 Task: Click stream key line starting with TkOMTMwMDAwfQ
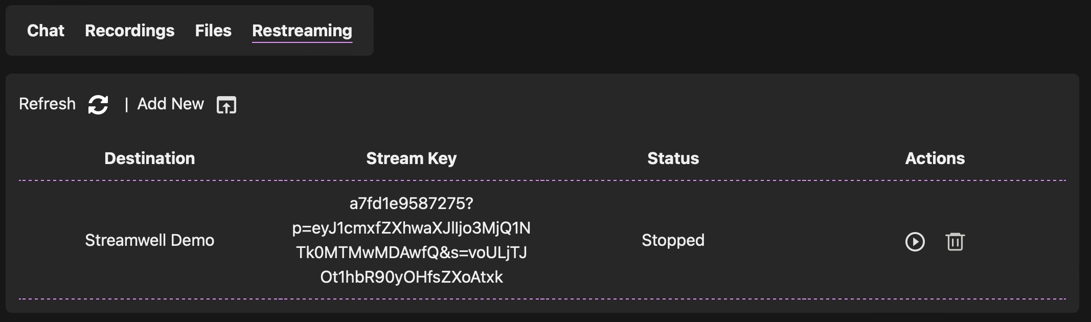(411, 252)
